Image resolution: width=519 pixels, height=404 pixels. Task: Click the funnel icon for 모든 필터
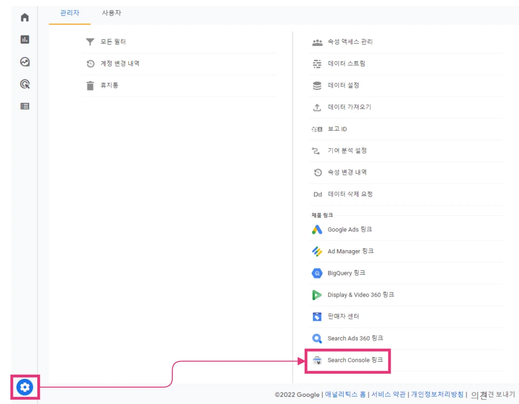click(90, 42)
